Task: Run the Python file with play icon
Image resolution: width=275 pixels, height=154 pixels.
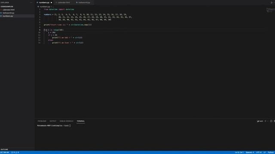Action: 272,3
